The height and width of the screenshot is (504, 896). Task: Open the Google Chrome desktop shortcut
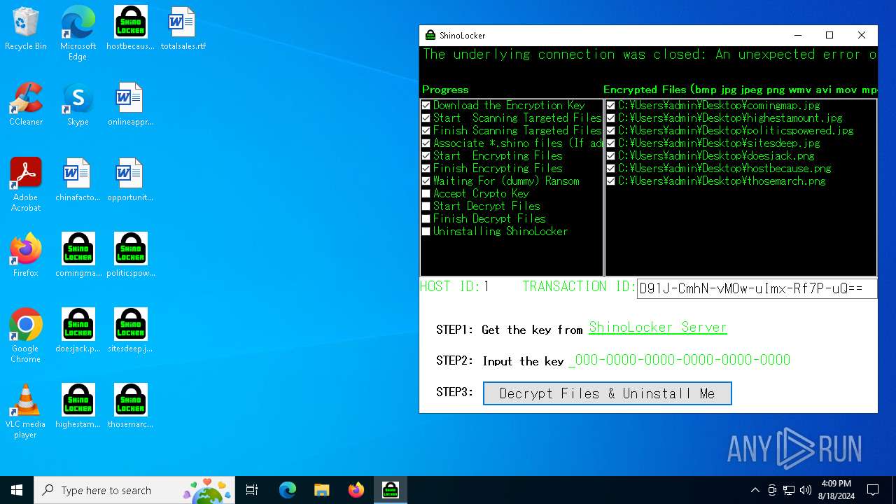[26, 336]
